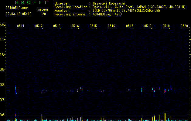The image size is (191, 121).
Task: Select receiver text ICOM IC-706mkII
Action: coord(107,11)
